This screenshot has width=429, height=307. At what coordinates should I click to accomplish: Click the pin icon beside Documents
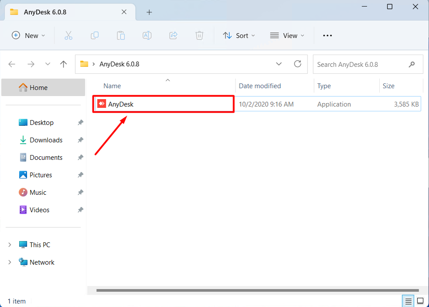click(x=80, y=158)
